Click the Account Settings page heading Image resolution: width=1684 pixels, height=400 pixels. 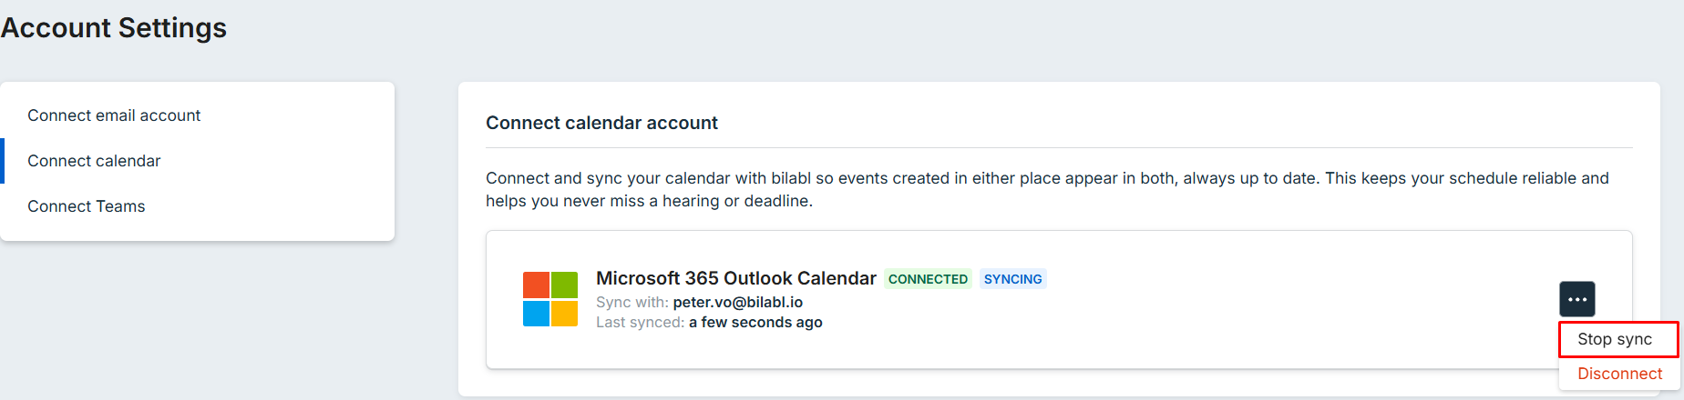(x=114, y=28)
